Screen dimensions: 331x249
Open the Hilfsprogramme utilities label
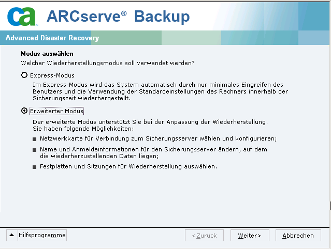42,235
